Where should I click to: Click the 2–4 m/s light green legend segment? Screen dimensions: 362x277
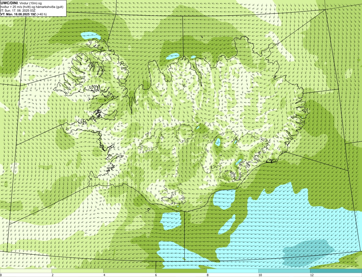click(x=77, y=271)
